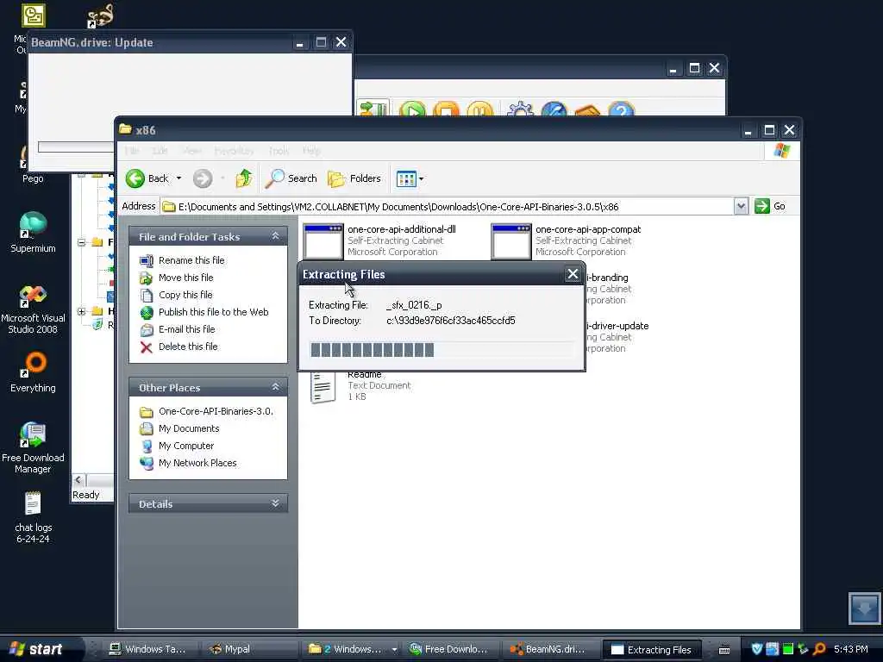Click E-mail this file
This screenshot has width=883, height=662.
tap(186, 329)
